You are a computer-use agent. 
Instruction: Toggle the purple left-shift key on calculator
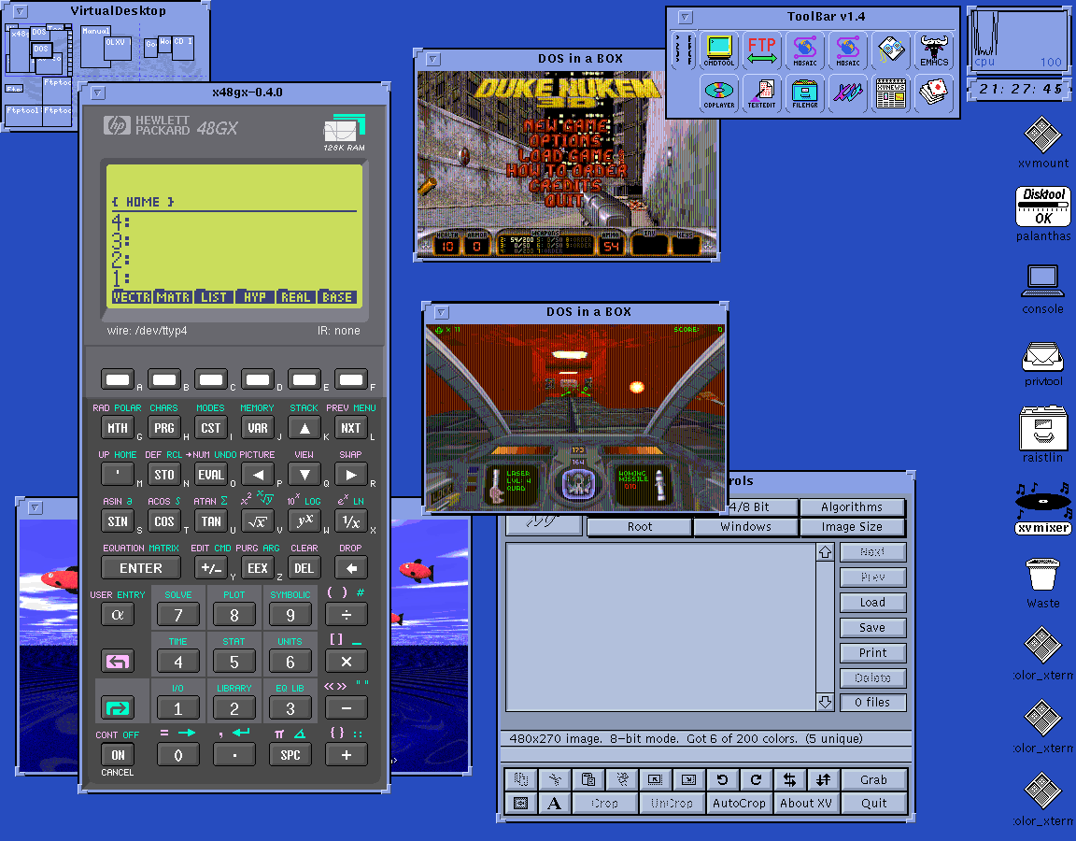(118, 662)
